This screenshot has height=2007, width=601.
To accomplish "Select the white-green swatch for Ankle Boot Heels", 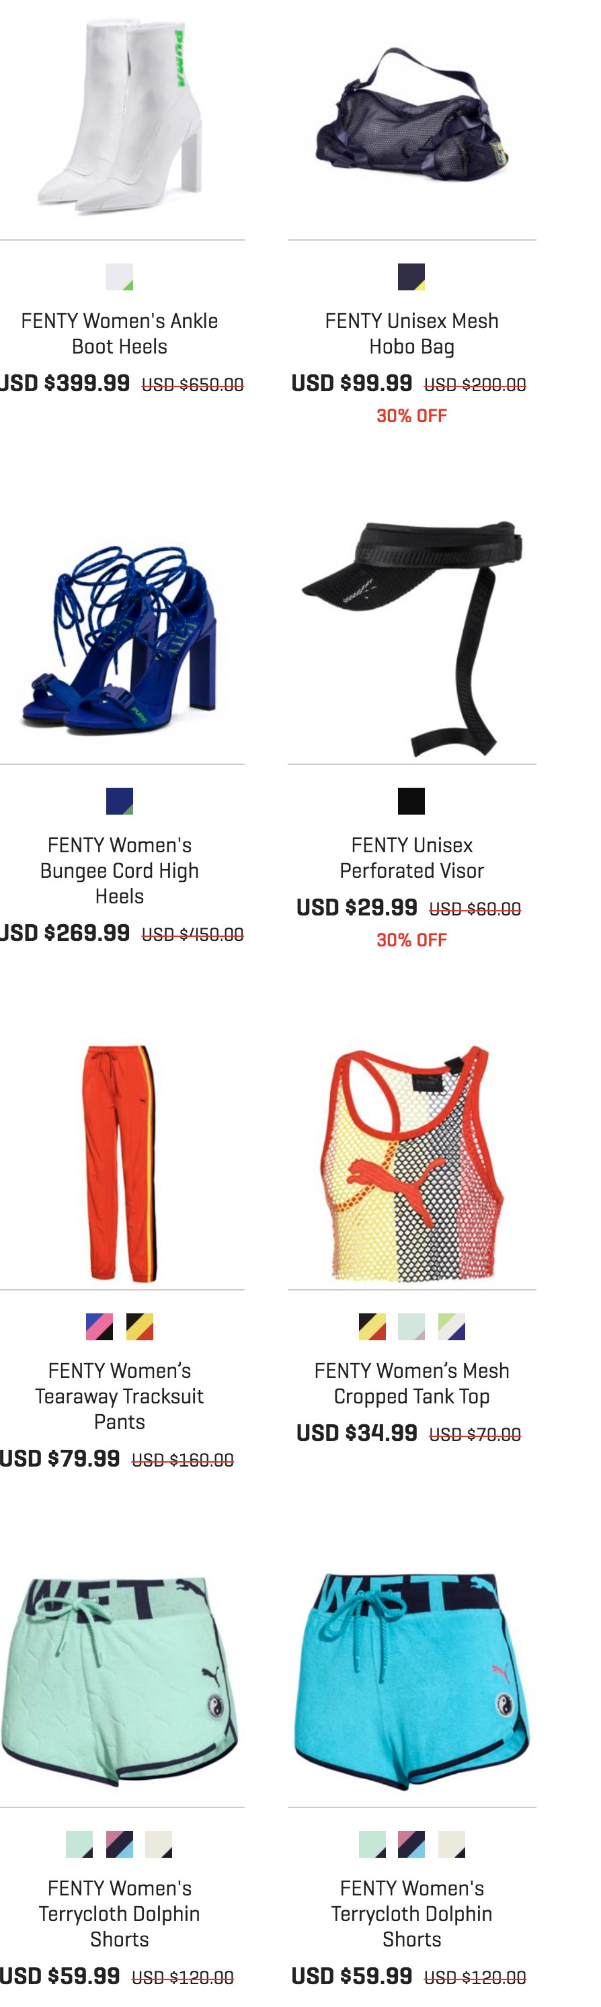I will click(119, 277).
